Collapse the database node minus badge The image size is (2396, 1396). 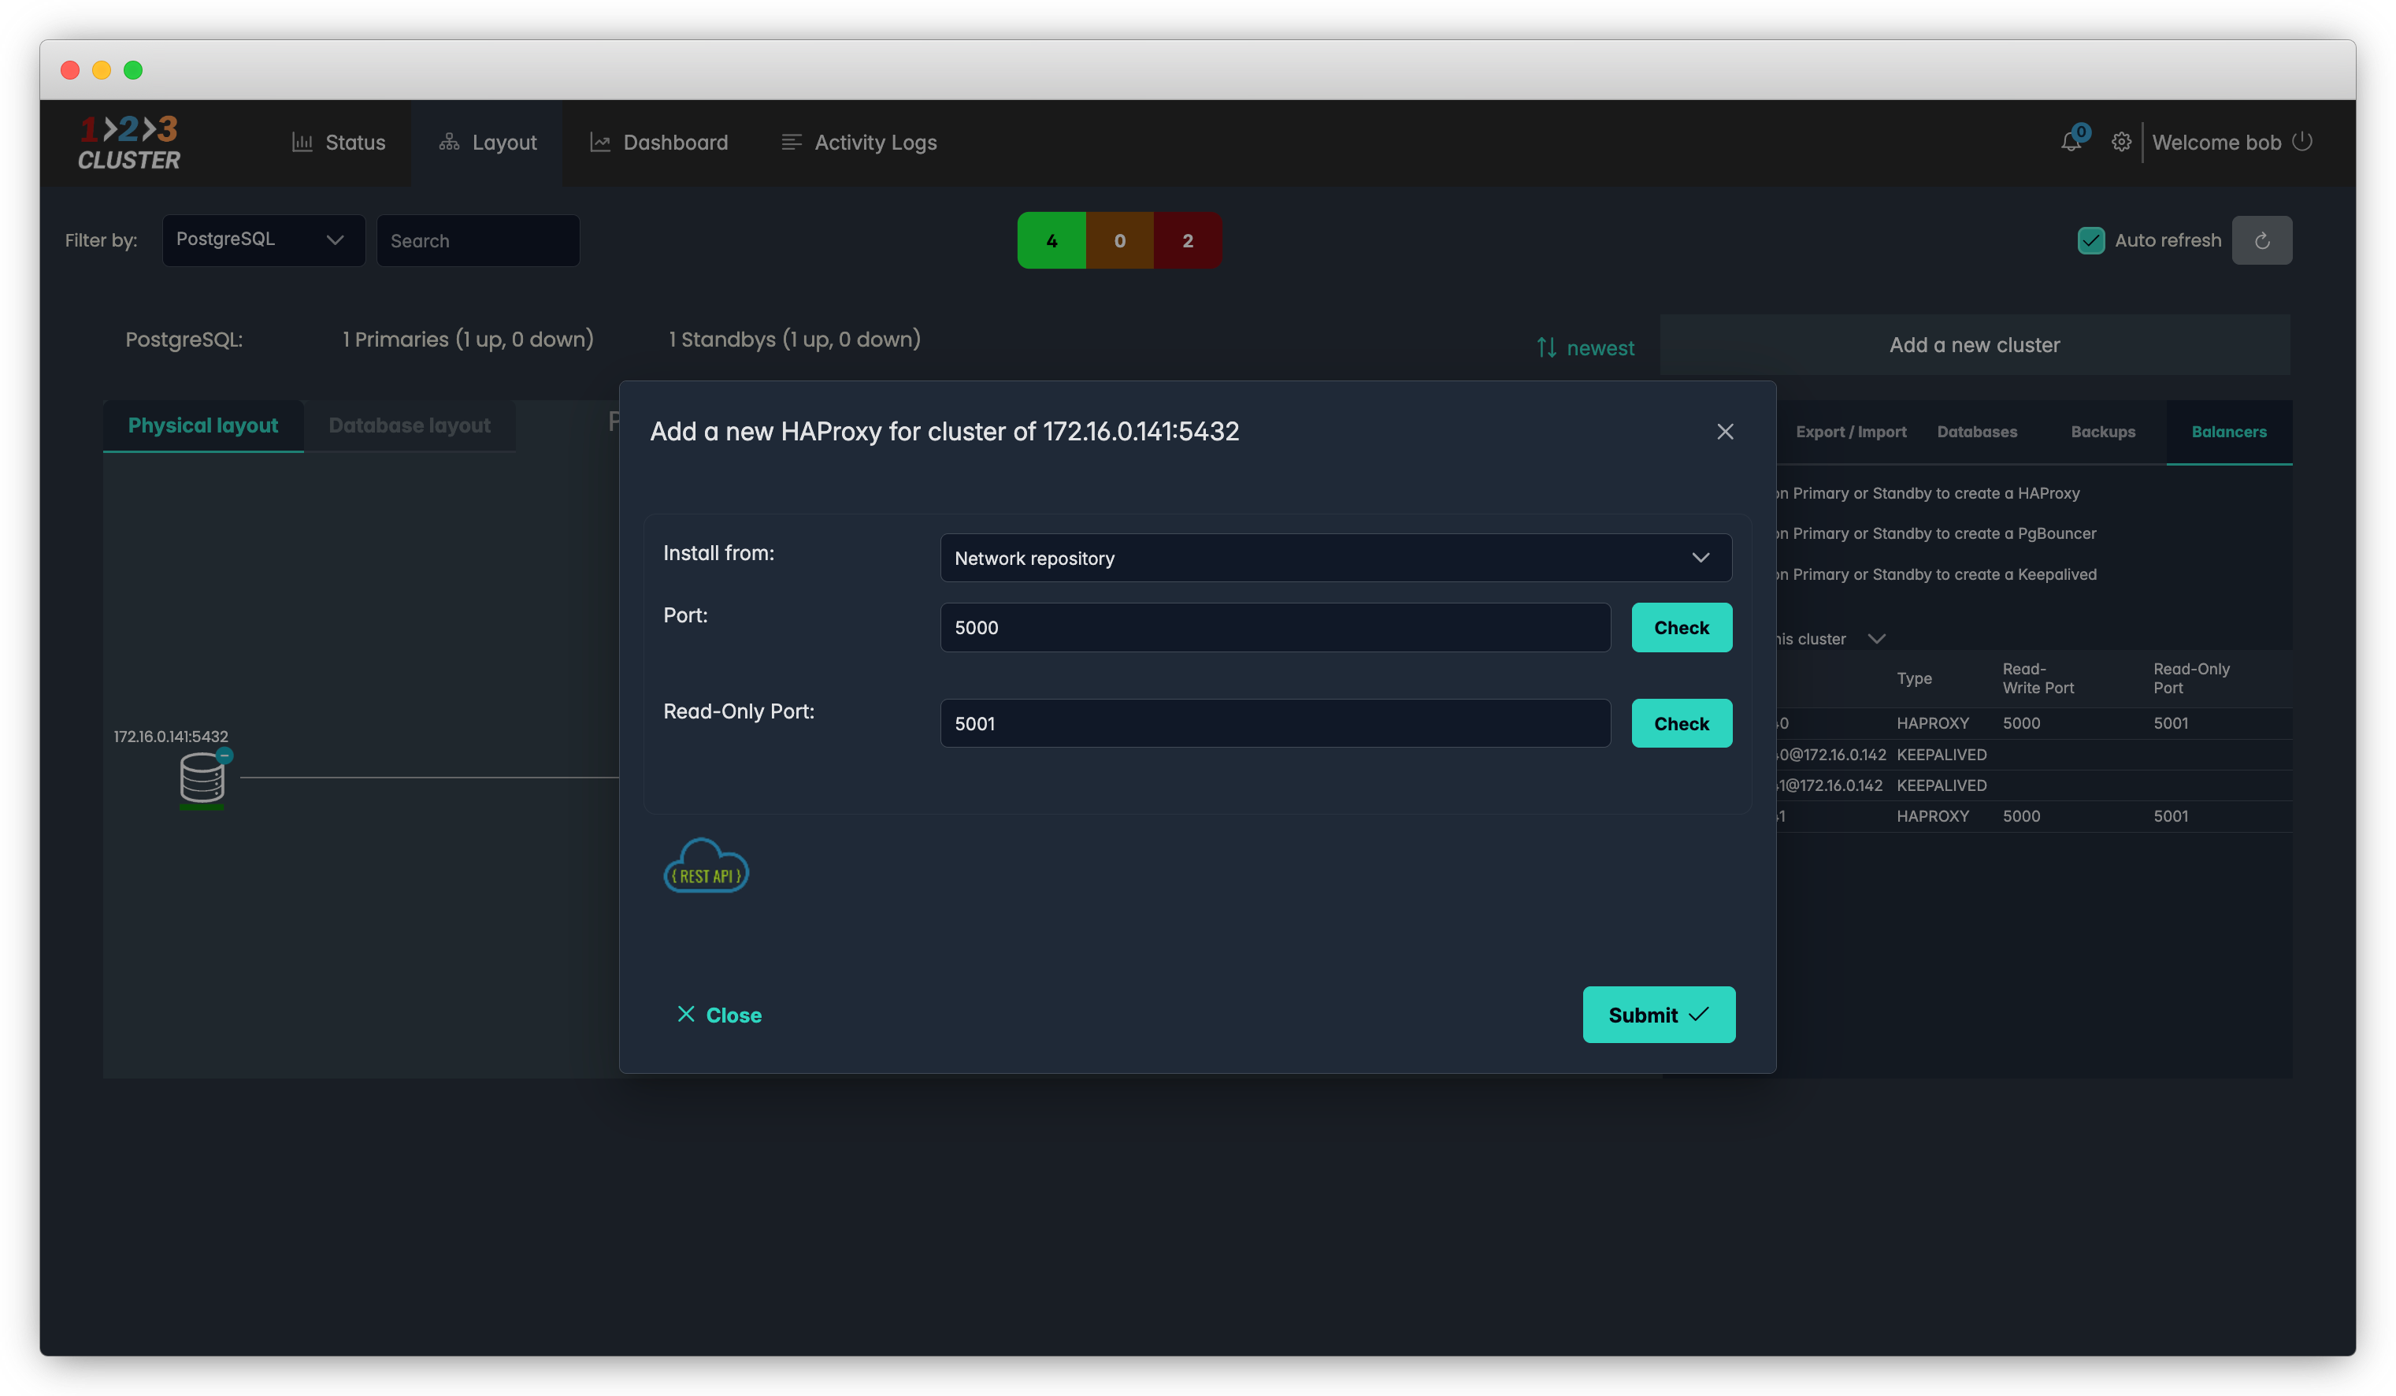(x=224, y=755)
